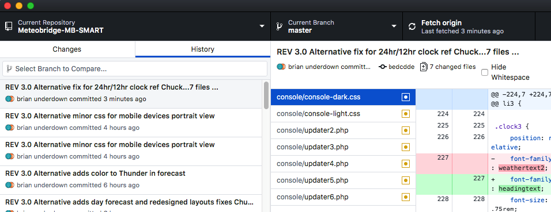Viewport: 551px width, 212px height.
Task: Select first 'minor css for mobile' commit
Action: click(x=131, y=122)
